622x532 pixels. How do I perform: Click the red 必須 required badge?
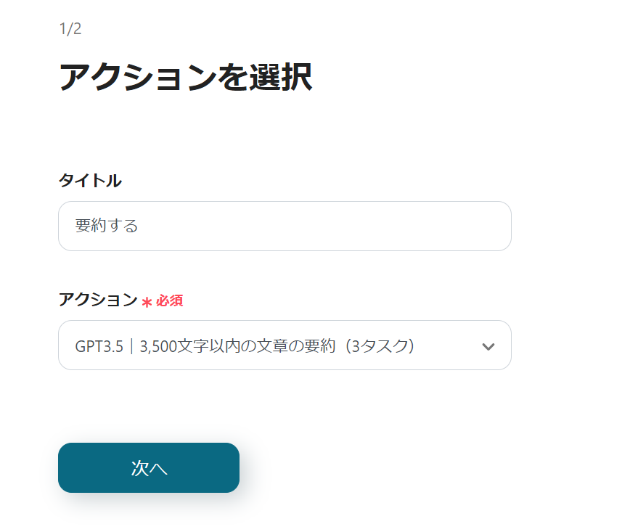168,300
